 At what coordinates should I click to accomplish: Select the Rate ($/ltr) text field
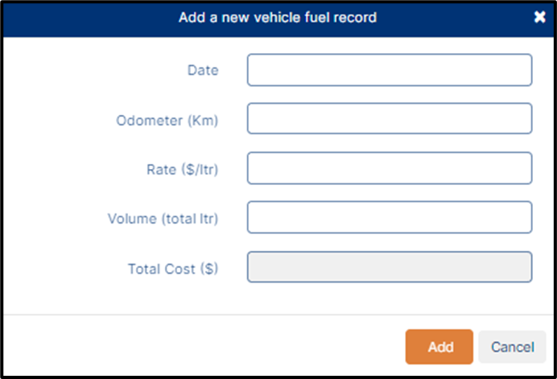390,168
